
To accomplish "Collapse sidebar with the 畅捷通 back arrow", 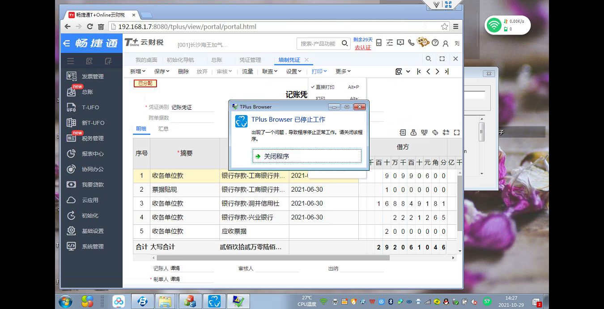I will click(67, 43).
